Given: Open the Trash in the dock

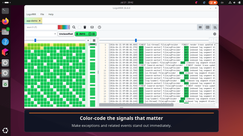Looking at the screenshot, I should pyautogui.click(x=5, y=83).
